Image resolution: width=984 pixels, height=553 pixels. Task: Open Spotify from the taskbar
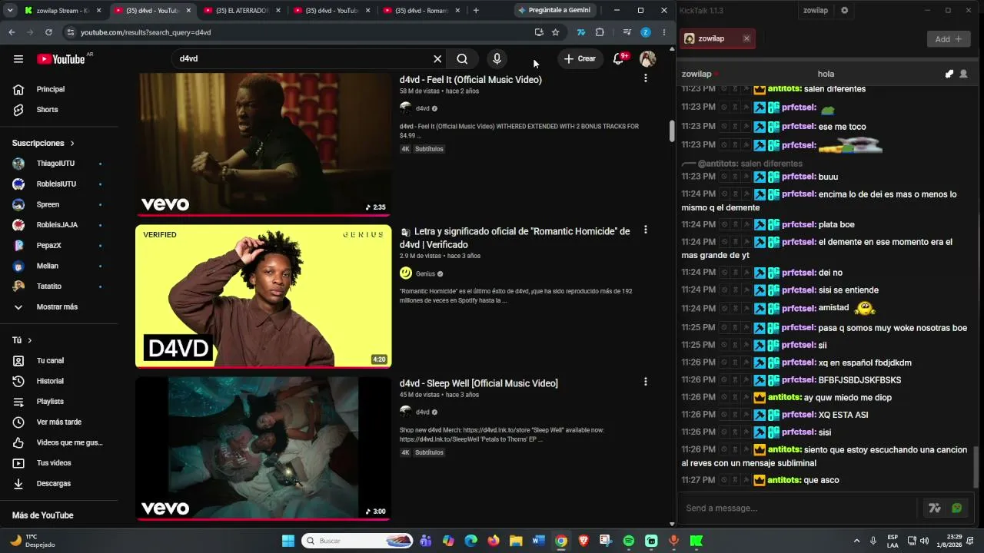[629, 541]
